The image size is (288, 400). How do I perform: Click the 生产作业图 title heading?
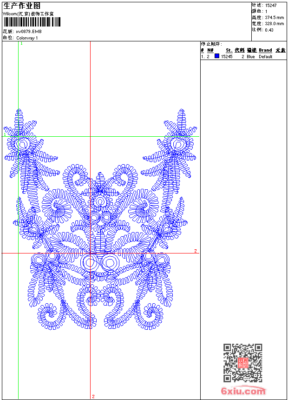point(22,6)
